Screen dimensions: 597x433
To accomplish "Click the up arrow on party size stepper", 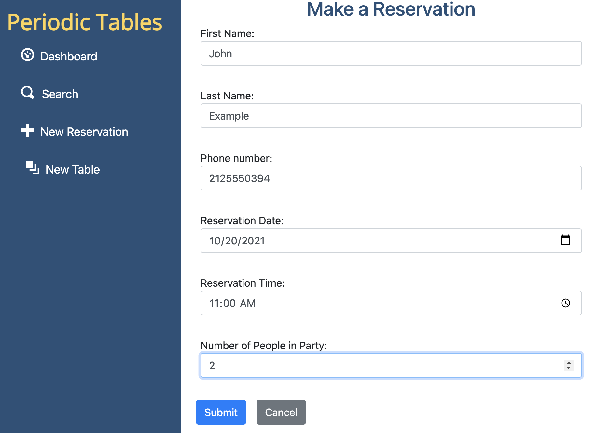I will pos(568,362).
